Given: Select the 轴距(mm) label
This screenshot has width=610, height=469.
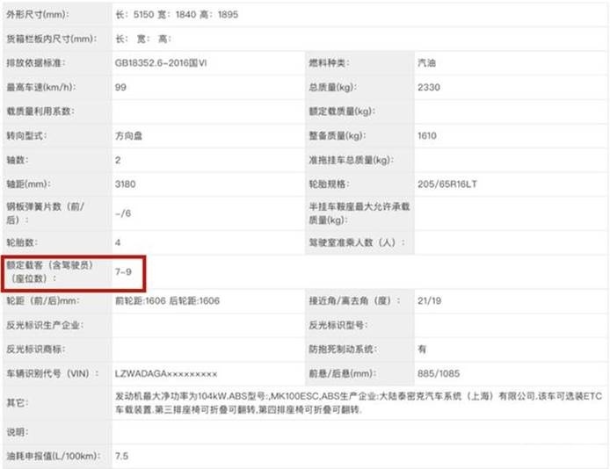Looking at the screenshot, I should point(28,184).
